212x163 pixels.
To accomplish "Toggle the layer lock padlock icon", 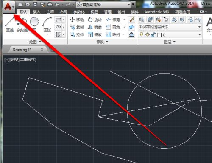I will pos(153,35).
